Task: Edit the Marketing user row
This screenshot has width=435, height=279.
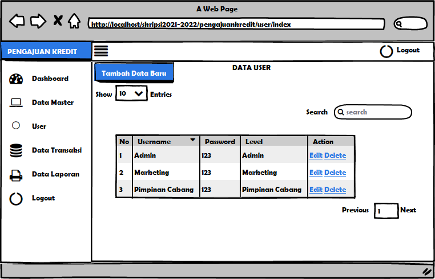Action: pyautogui.click(x=316, y=173)
